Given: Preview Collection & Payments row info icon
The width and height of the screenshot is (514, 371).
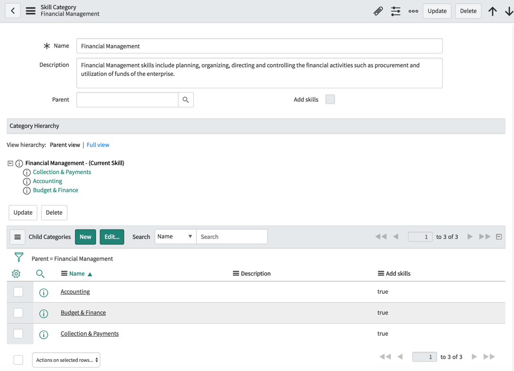Looking at the screenshot, I should pos(43,334).
